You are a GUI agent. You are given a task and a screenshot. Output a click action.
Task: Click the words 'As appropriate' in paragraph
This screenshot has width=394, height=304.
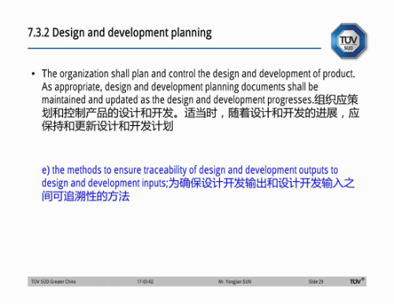pos(72,87)
